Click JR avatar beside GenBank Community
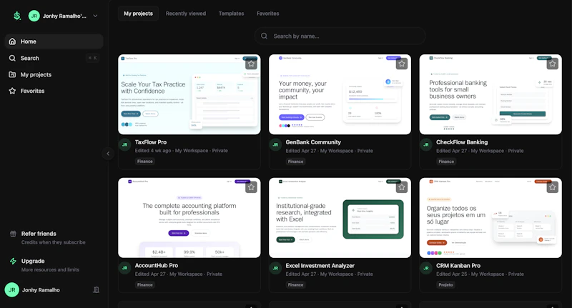572x308 pixels. coord(275,144)
